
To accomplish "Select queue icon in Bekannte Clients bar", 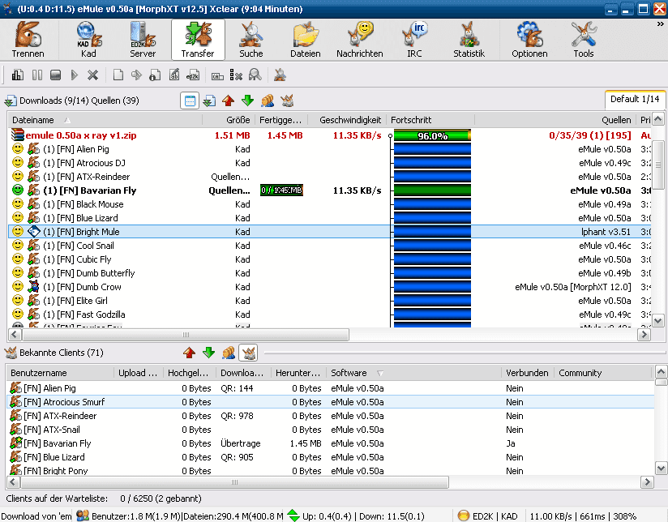I will click(229, 353).
